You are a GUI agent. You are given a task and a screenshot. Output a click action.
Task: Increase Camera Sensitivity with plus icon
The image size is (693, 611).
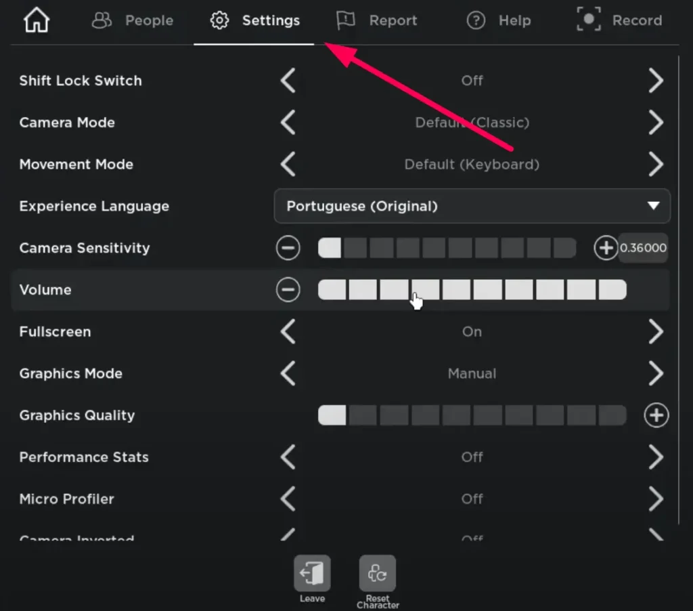[x=605, y=249]
